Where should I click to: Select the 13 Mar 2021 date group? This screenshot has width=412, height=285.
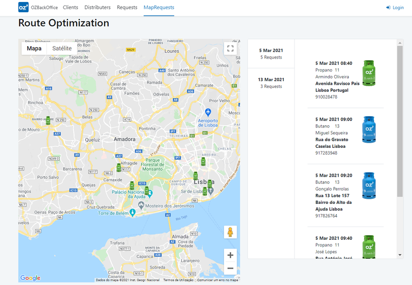[271, 83]
